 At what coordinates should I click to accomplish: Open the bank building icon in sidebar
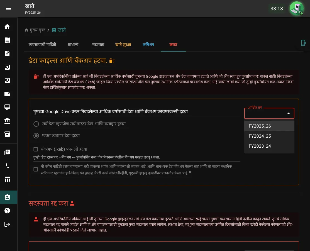click(x=7, y=121)
